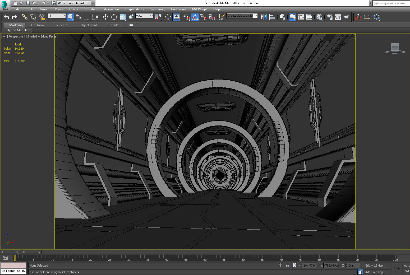Screen dimensions: 410x275
Task: Select the Move tool
Action: click(x=105, y=17)
